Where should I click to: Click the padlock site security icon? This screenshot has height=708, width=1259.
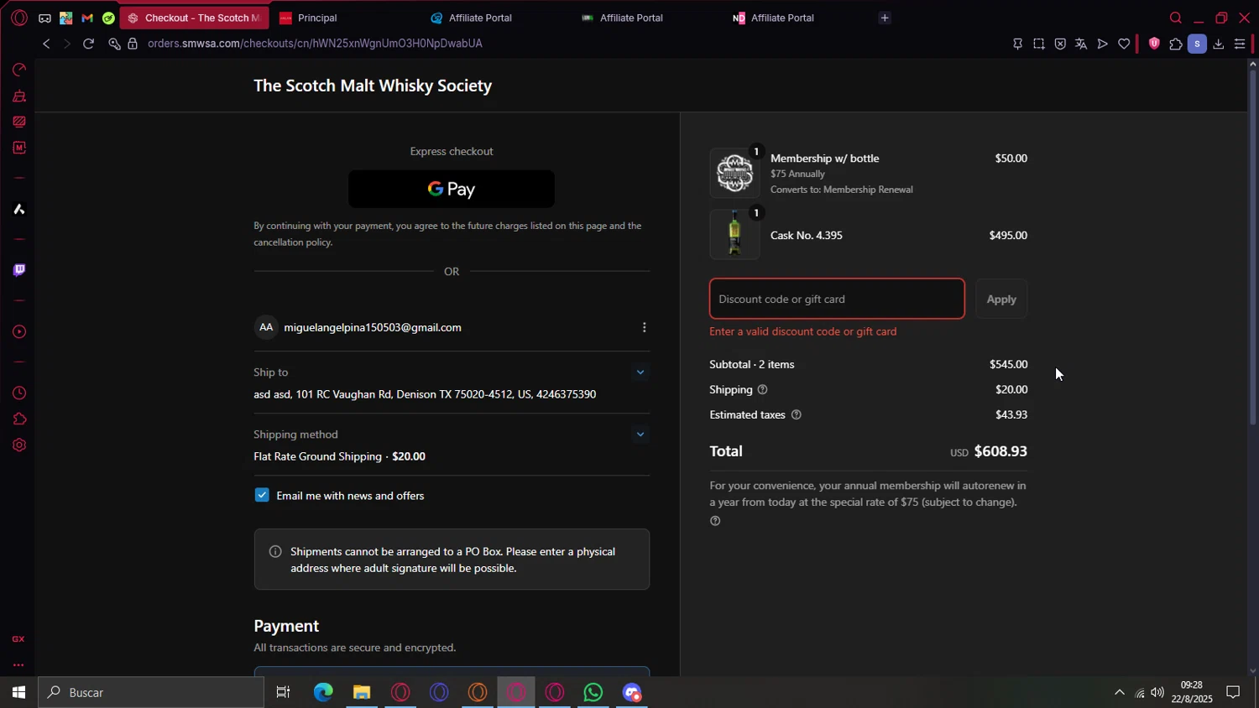point(133,44)
